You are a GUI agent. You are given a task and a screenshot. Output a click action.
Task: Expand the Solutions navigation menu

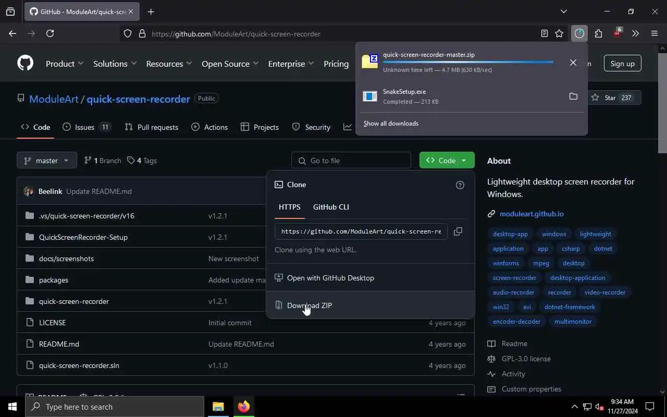pos(115,64)
